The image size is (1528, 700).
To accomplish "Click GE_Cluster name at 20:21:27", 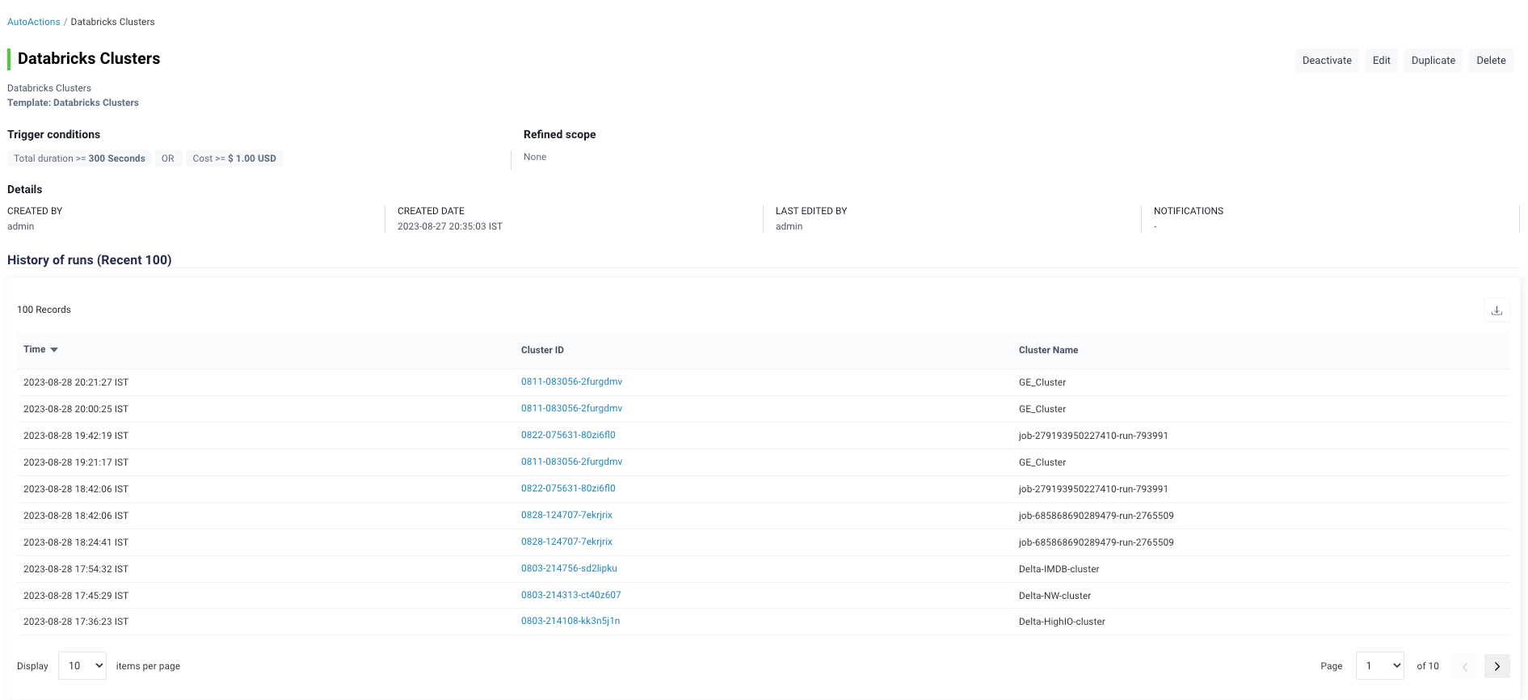I will click(1042, 382).
